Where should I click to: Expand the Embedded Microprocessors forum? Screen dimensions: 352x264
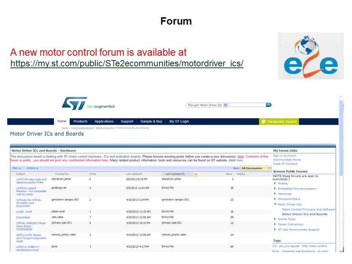click(275, 188)
